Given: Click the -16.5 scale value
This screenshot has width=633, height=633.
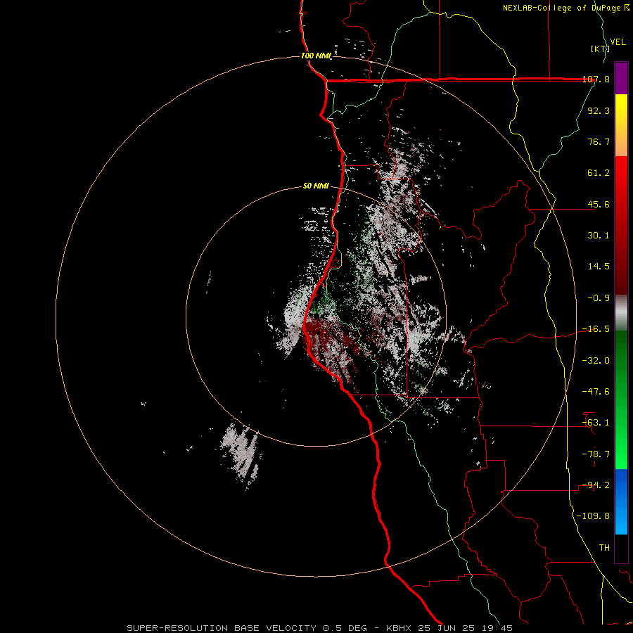Looking at the screenshot, I should click(596, 329).
